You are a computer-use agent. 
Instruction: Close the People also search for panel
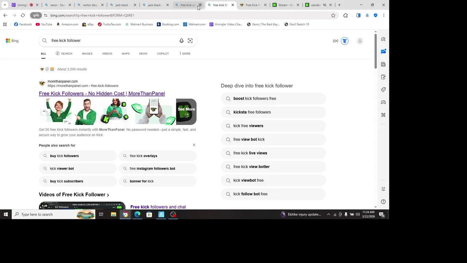(x=194, y=145)
